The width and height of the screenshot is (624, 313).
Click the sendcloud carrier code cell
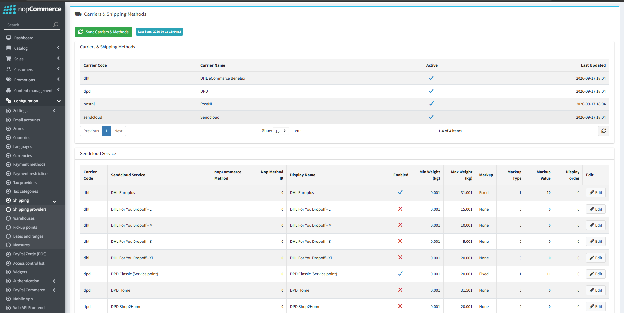[138, 117]
